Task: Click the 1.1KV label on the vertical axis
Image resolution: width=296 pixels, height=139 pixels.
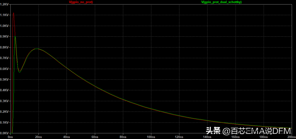Action: [5, 15]
